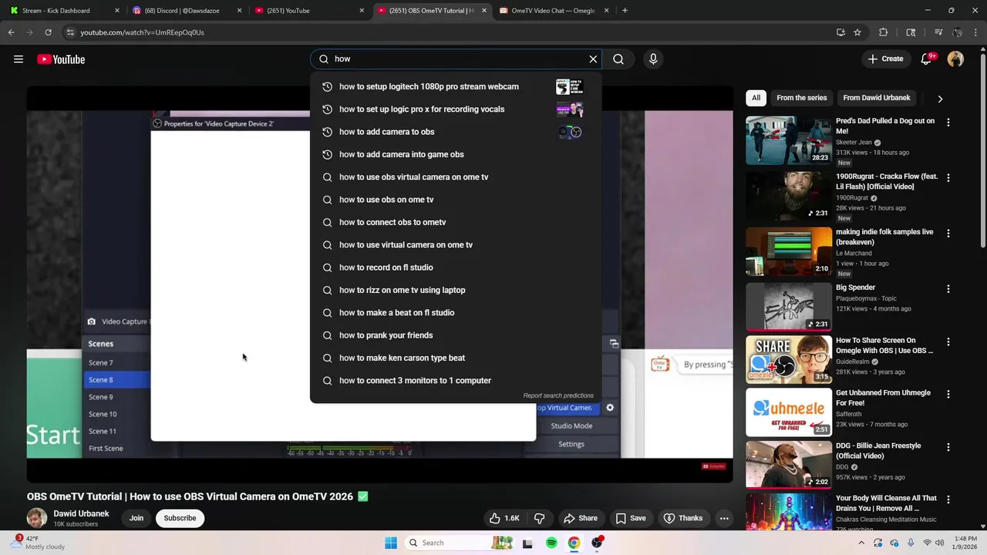Select suggestion 'how to add camera to obs'
Screen dimensions: 987x555
click(x=455, y=132)
